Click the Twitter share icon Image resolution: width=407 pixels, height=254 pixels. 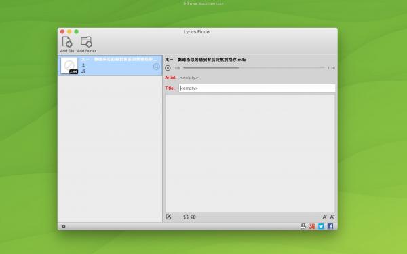coord(321,226)
